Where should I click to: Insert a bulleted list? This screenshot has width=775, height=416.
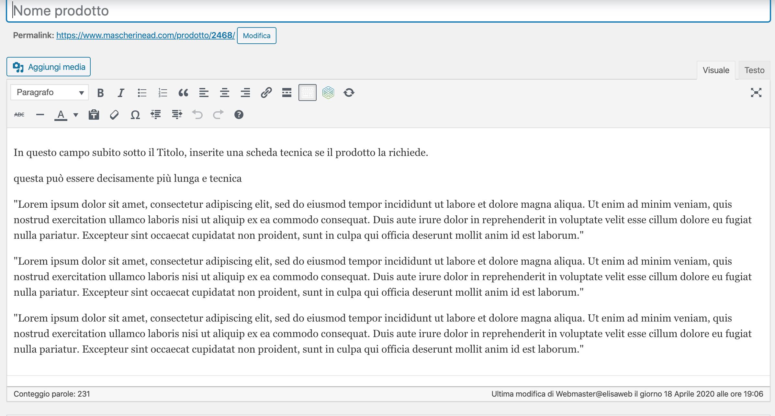click(x=142, y=93)
